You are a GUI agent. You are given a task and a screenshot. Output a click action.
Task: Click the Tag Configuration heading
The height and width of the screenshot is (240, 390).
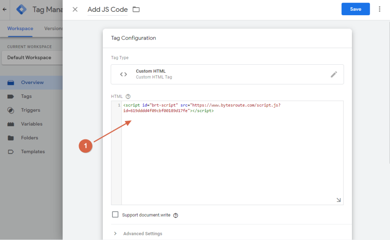click(133, 38)
